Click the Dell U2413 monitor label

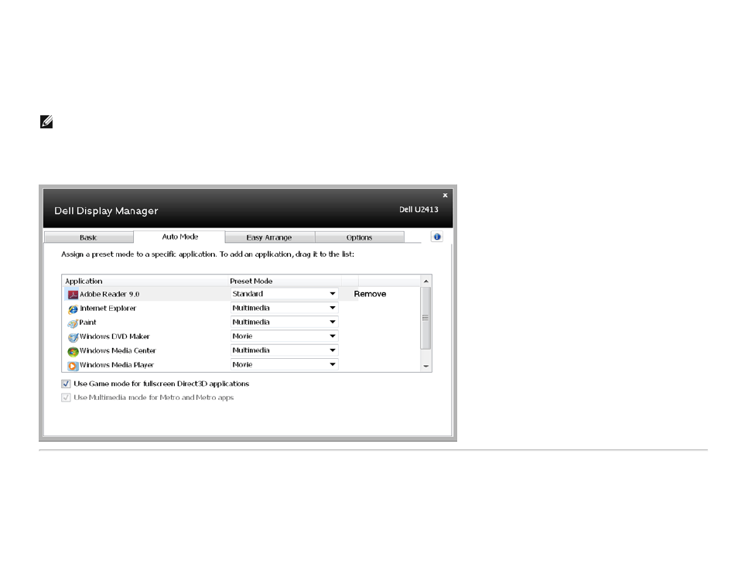coord(419,210)
